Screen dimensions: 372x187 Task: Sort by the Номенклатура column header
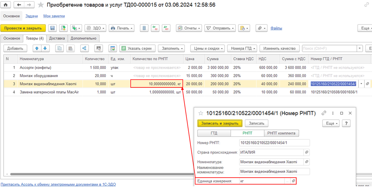[50, 59]
